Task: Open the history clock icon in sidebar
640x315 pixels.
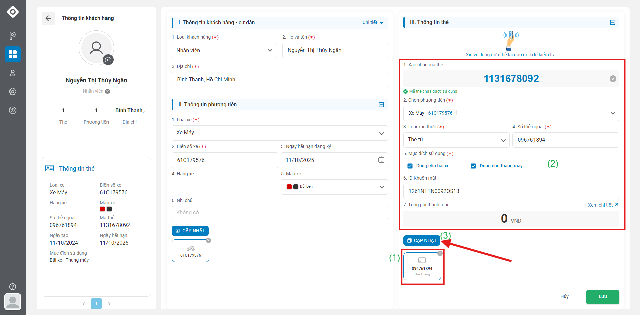Action: (13, 110)
